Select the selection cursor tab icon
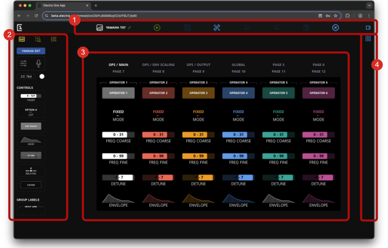Screen dimensions: 388x248 (38, 39)
